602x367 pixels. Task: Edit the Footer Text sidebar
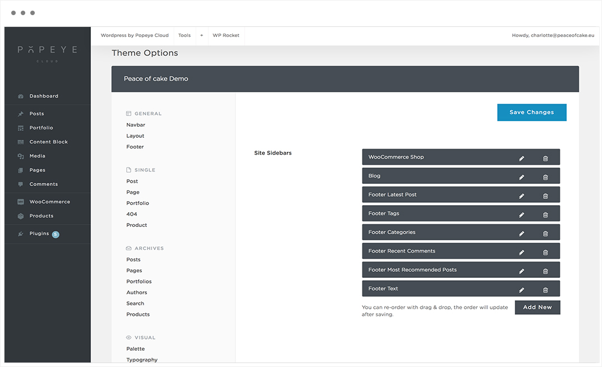(x=521, y=290)
